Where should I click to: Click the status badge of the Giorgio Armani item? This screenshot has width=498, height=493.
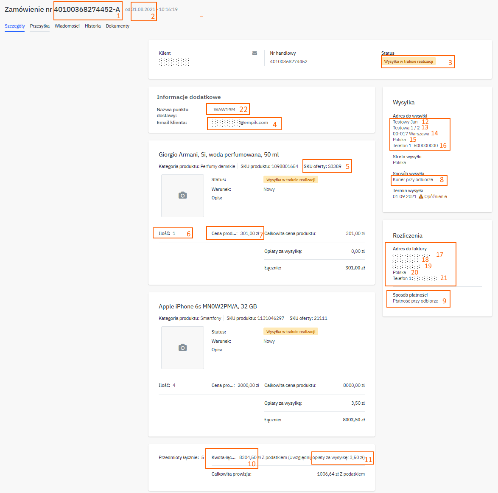pyautogui.click(x=291, y=180)
